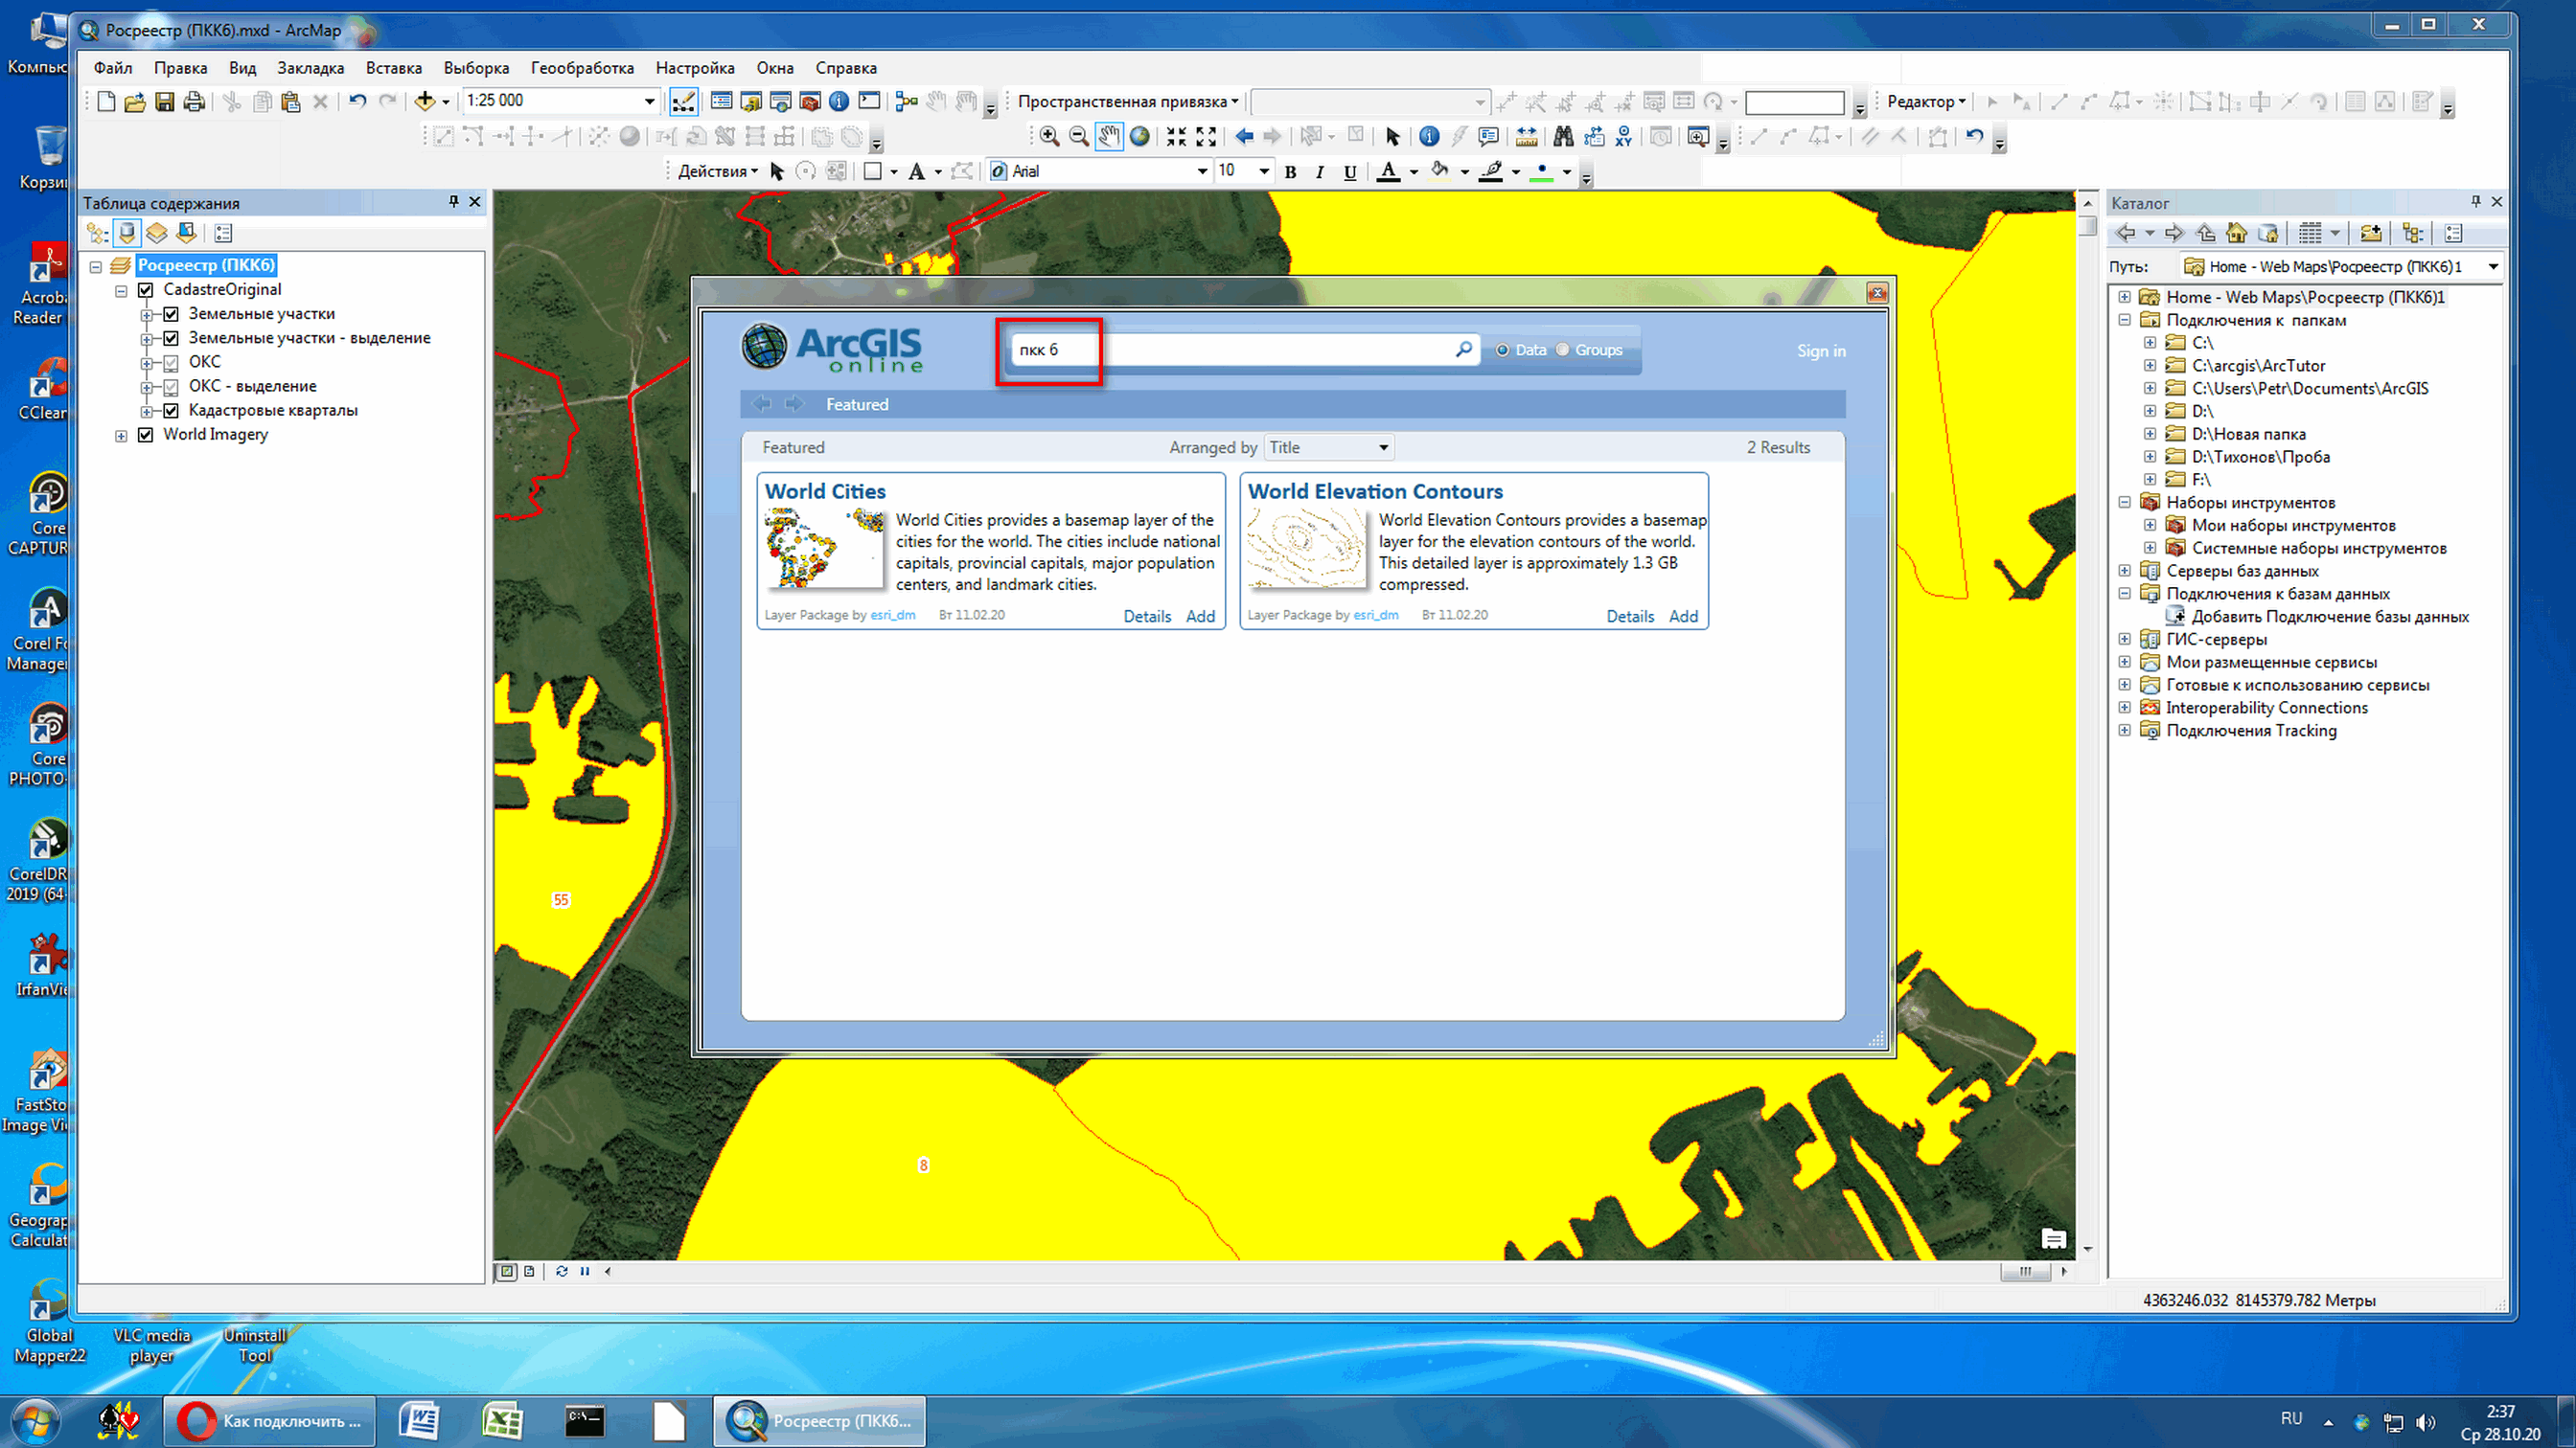Open the Геообработка menu
Image resolution: width=2576 pixels, height=1448 pixels.
(x=582, y=68)
